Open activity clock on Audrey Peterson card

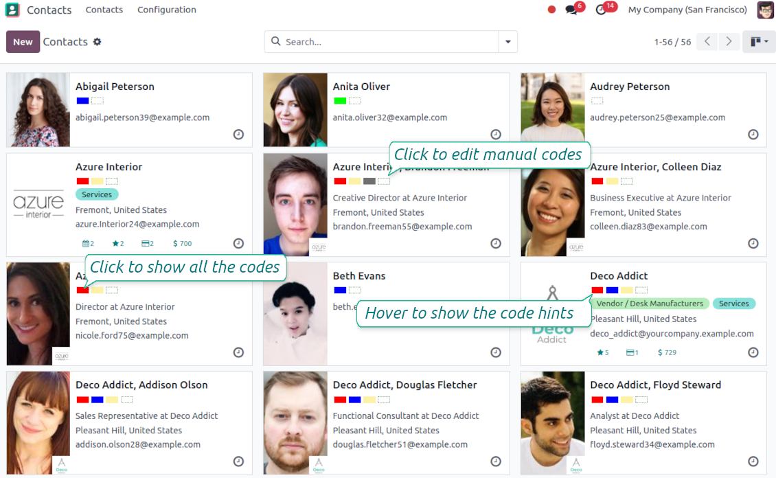753,134
